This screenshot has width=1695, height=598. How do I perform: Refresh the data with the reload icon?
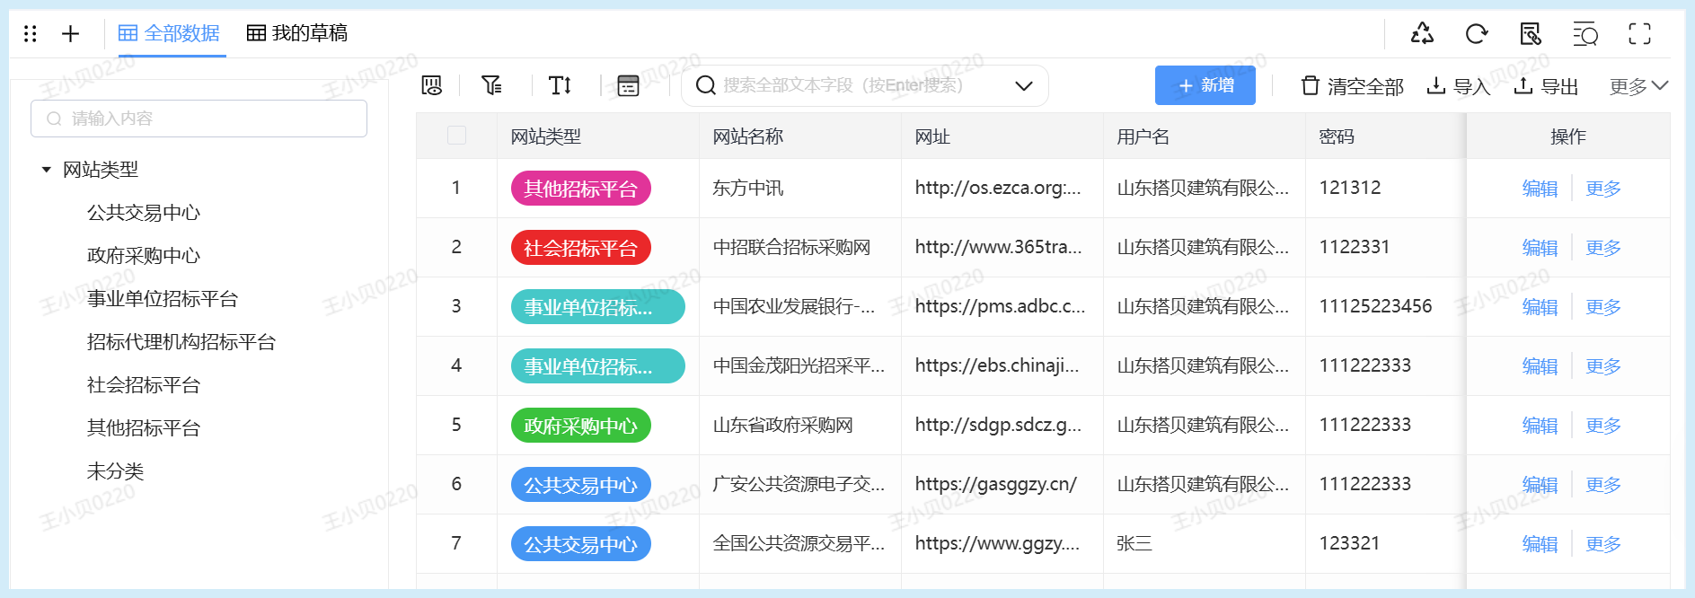(1477, 34)
